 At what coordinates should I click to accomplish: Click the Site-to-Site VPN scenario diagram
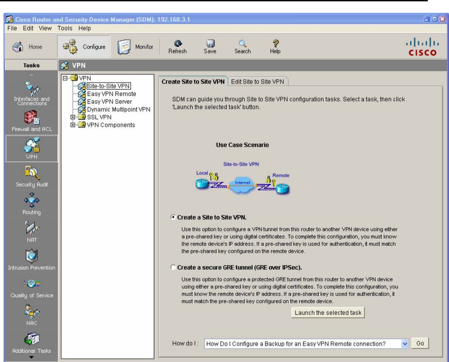coord(243,179)
